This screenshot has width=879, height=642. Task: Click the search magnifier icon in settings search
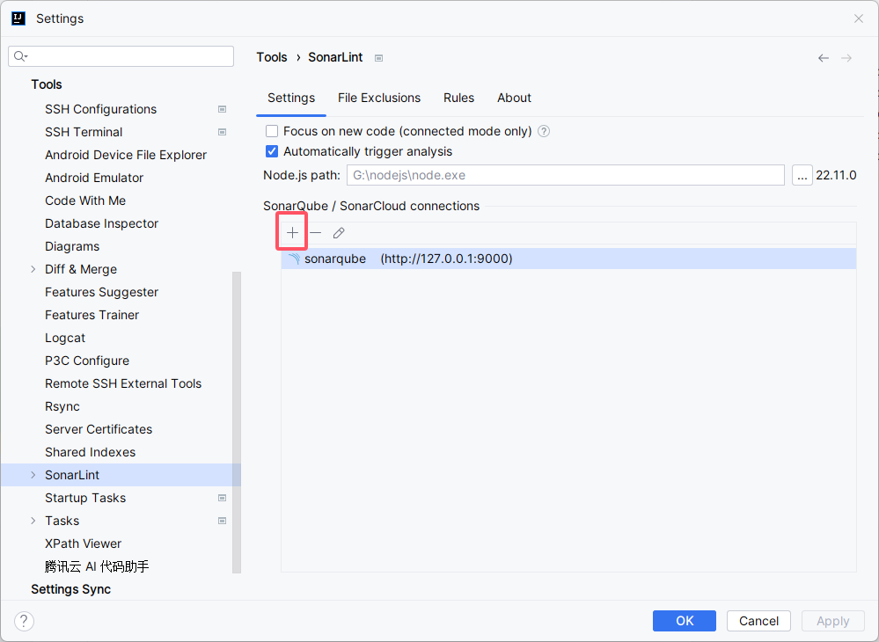point(20,56)
